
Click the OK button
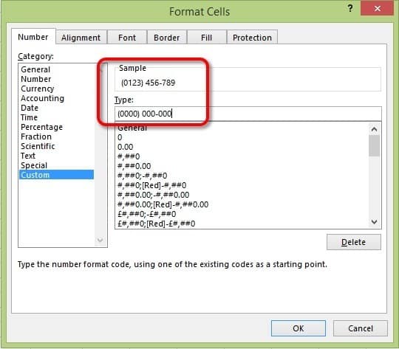[x=299, y=328]
